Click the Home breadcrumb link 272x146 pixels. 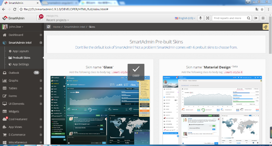pos(57,27)
